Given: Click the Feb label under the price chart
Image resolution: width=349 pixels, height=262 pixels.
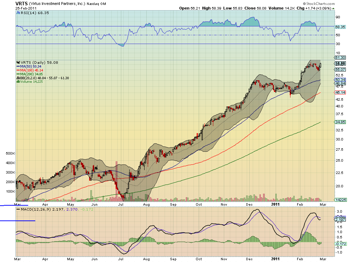Looking at the screenshot, I should point(300,204).
